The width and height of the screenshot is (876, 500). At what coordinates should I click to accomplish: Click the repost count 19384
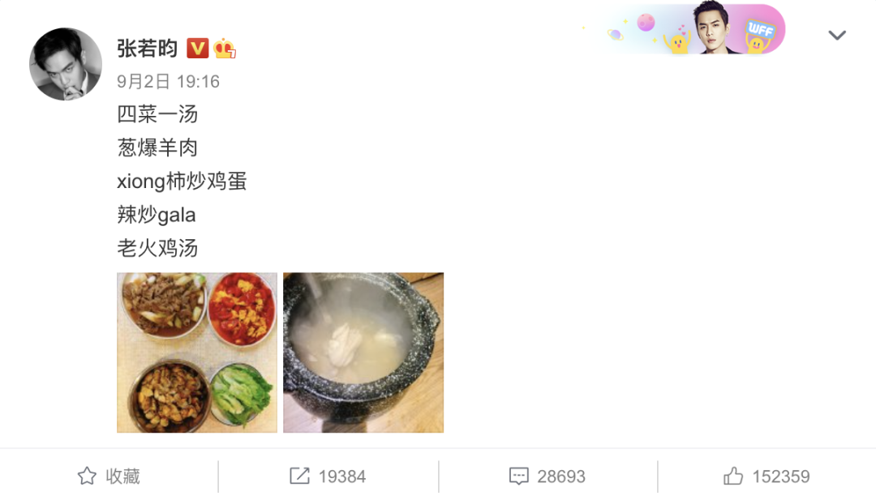tap(342, 476)
